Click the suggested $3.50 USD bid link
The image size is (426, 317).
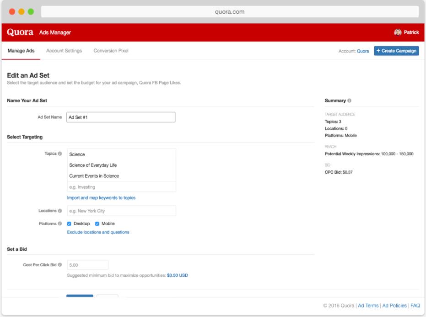[x=178, y=275]
